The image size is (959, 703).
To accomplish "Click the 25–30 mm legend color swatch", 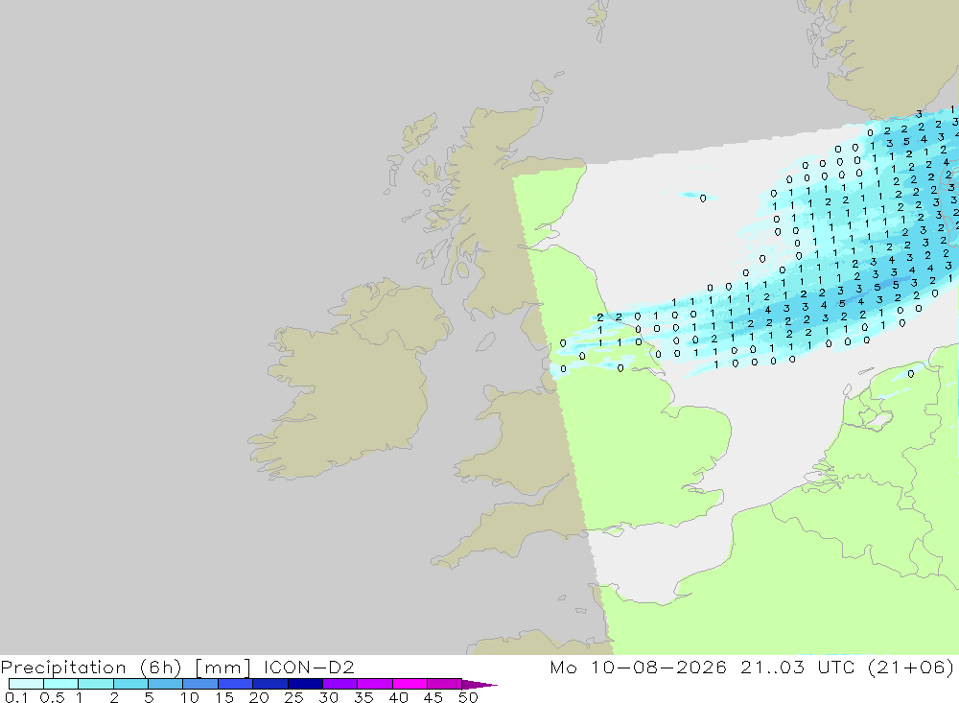I will [305, 684].
